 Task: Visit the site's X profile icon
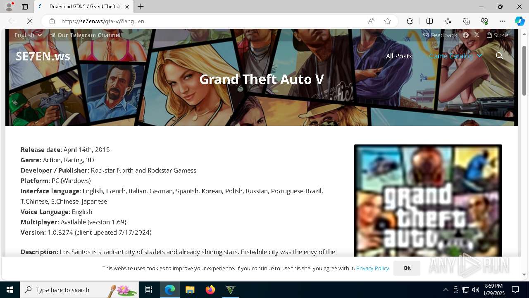[477, 35]
